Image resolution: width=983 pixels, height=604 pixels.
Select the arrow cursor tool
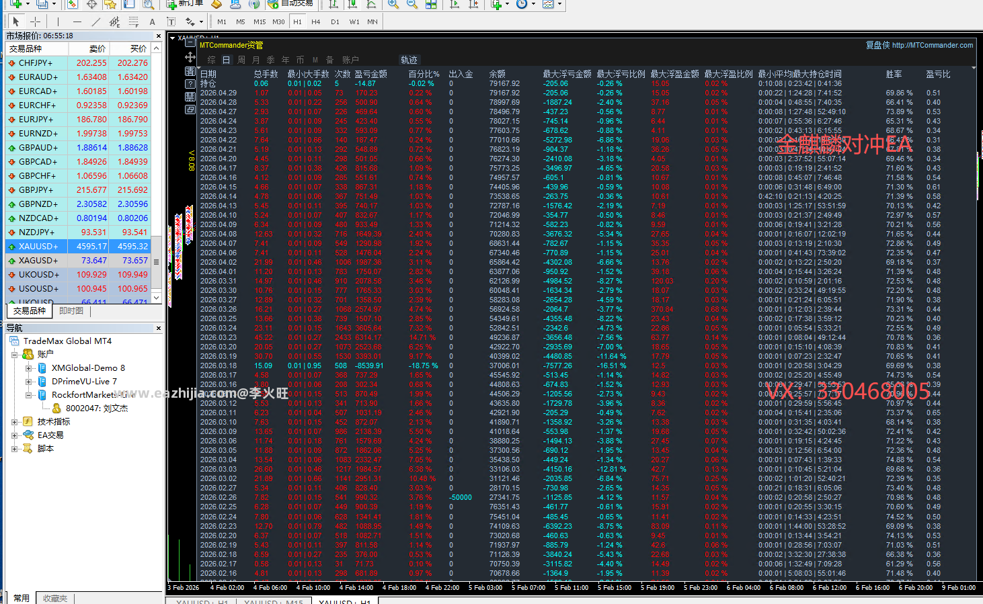click(x=16, y=21)
